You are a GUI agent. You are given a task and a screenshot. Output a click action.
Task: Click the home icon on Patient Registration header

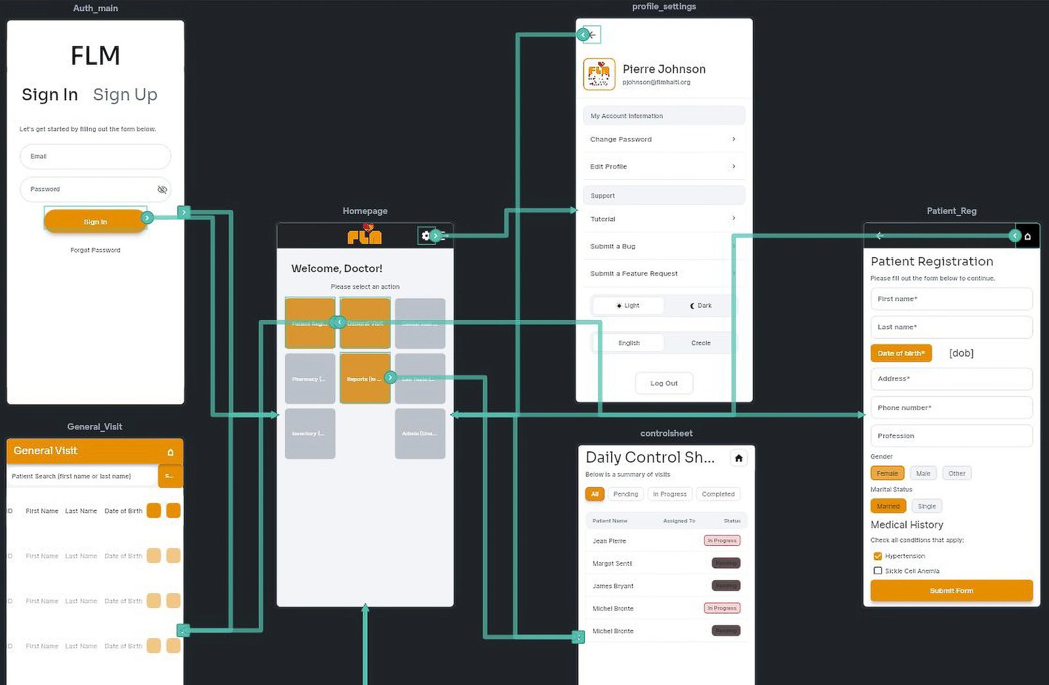tap(1028, 235)
